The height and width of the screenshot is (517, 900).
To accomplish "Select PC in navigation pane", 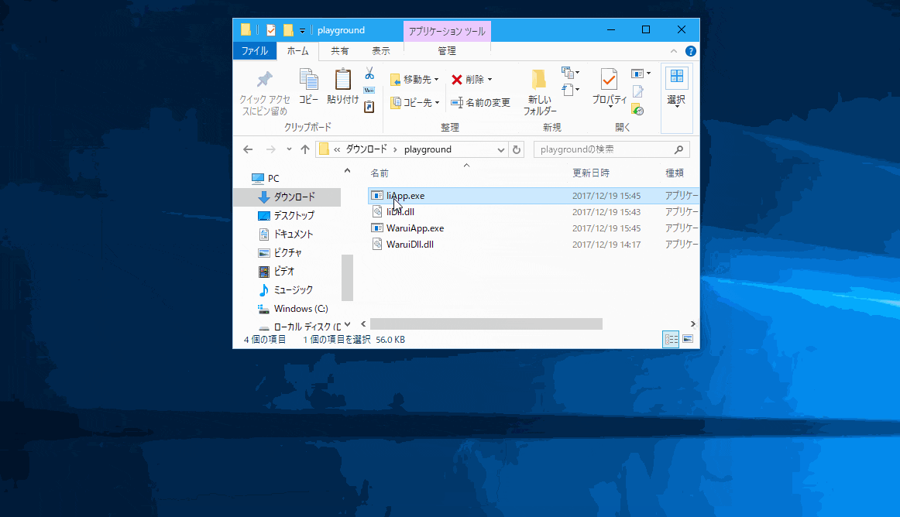I will tap(273, 179).
